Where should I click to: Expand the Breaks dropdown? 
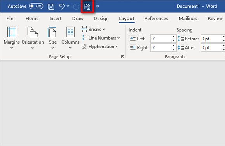click(93, 29)
